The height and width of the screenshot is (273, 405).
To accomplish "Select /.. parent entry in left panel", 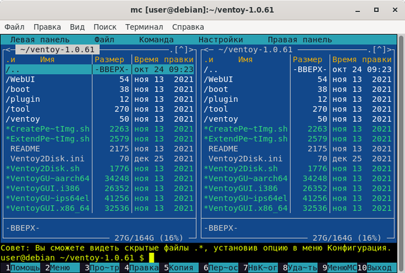I will [99, 70].
